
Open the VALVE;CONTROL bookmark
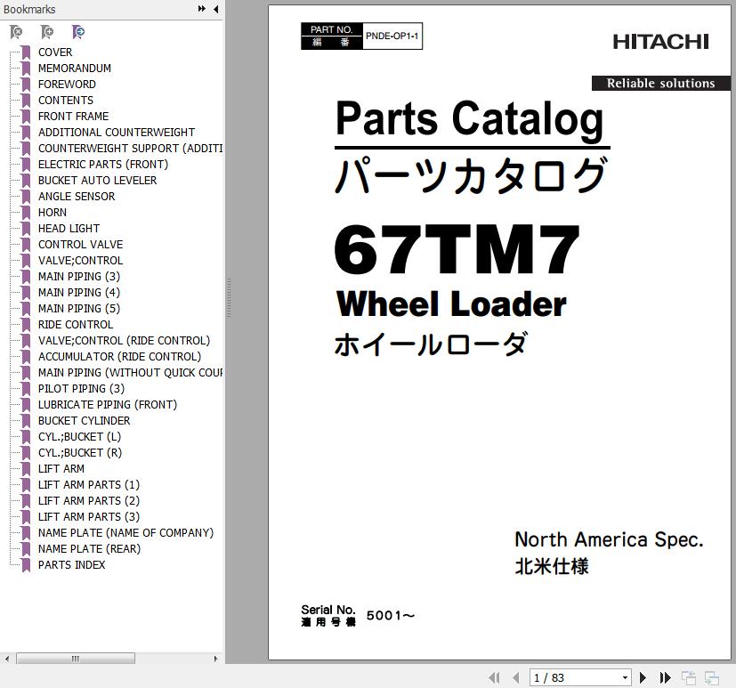click(x=80, y=260)
